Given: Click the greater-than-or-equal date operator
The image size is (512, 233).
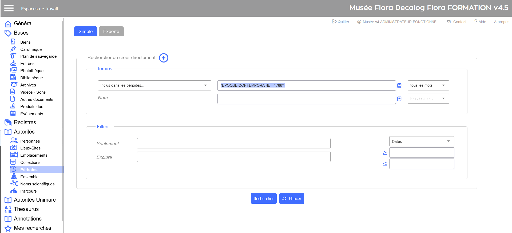Looking at the screenshot, I should point(384,153).
